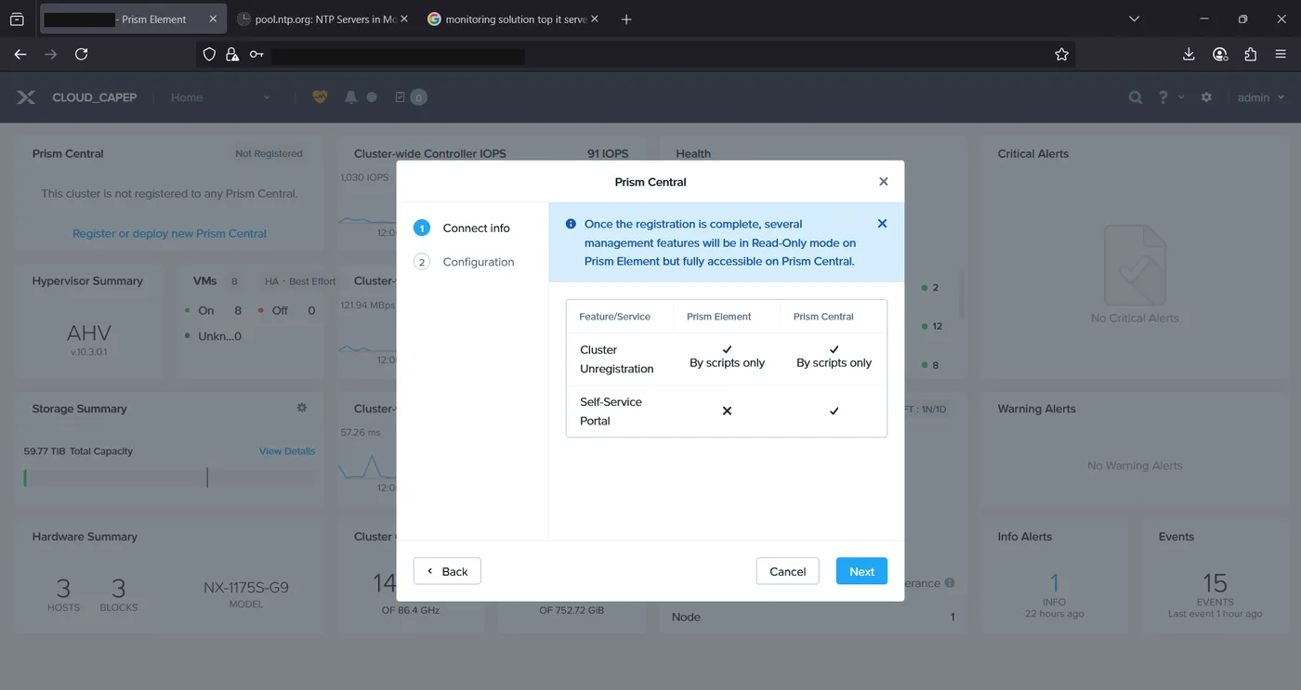Click Register or deploy new Prism Central
The image size is (1301, 690).
[x=169, y=234]
